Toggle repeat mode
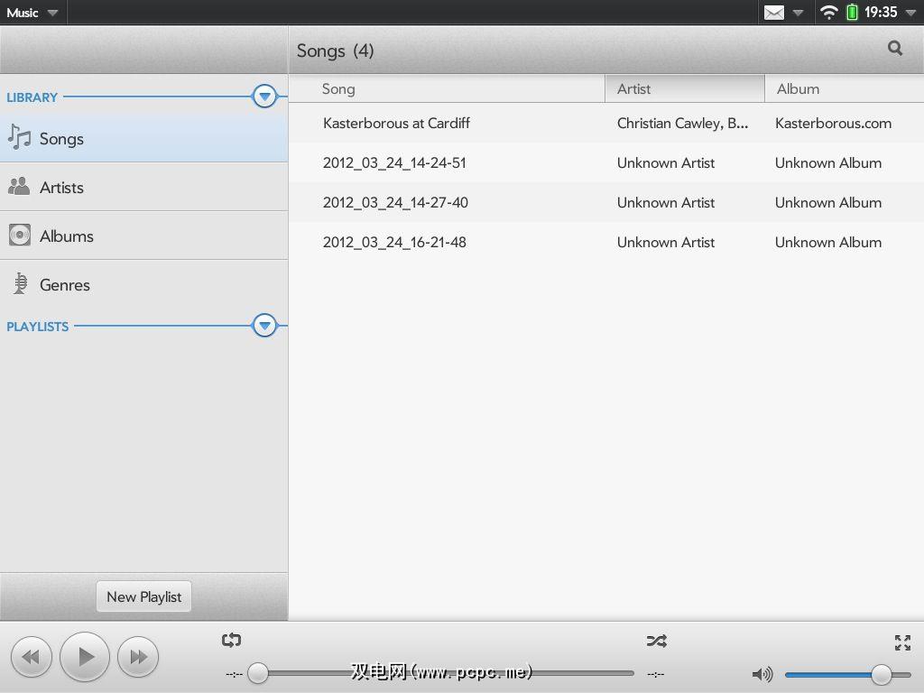This screenshot has height=693, width=924. point(232,640)
